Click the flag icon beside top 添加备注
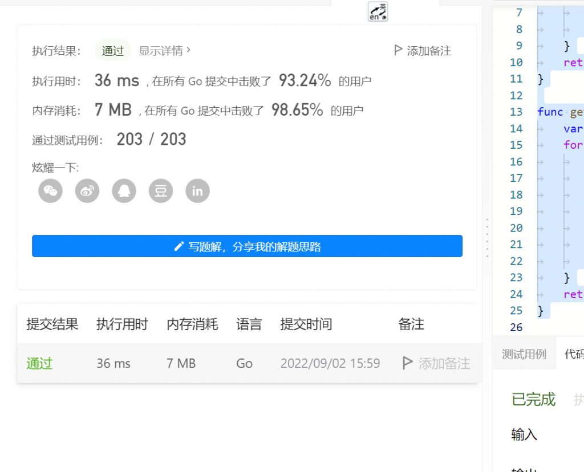The width and height of the screenshot is (584, 472). click(x=398, y=50)
